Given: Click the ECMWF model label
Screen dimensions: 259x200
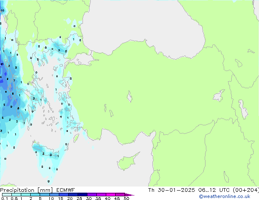Looking at the screenshot, I should pyautogui.click(x=66, y=190).
